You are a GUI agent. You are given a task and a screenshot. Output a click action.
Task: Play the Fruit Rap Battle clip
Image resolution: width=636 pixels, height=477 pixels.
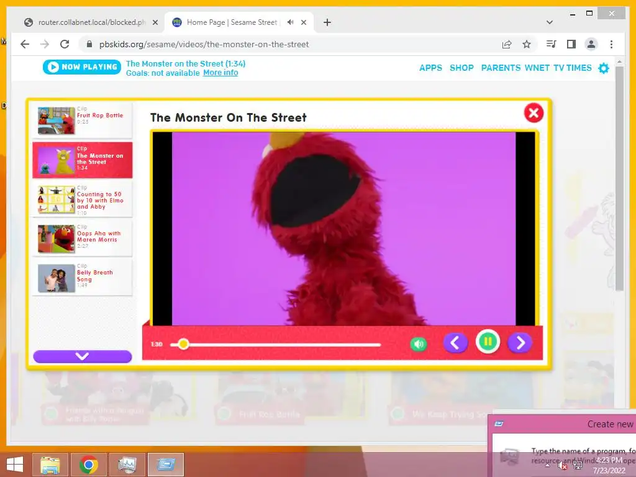[83, 120]
